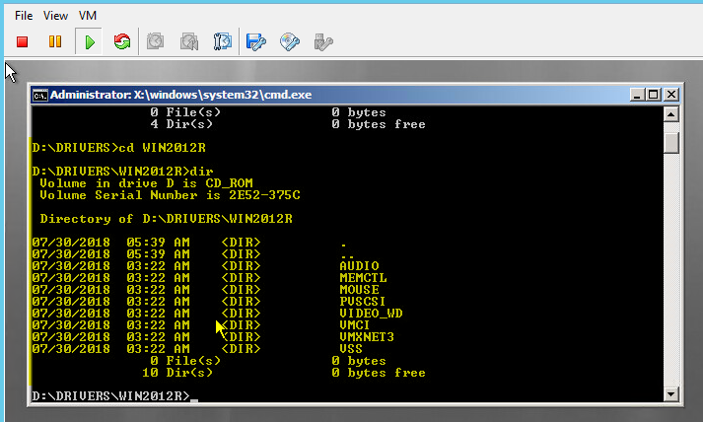This screenshot has height=422, width=703.
Task: Open the Snapshot Manager icon
Action: coord(223,41)
